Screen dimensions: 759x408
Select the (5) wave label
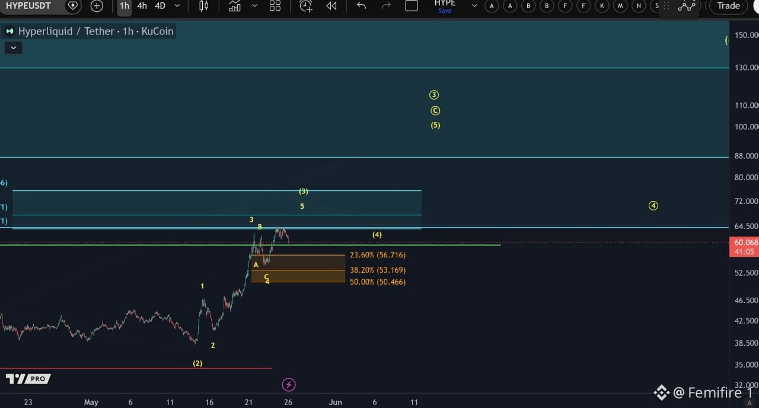(x=435, y=125)
